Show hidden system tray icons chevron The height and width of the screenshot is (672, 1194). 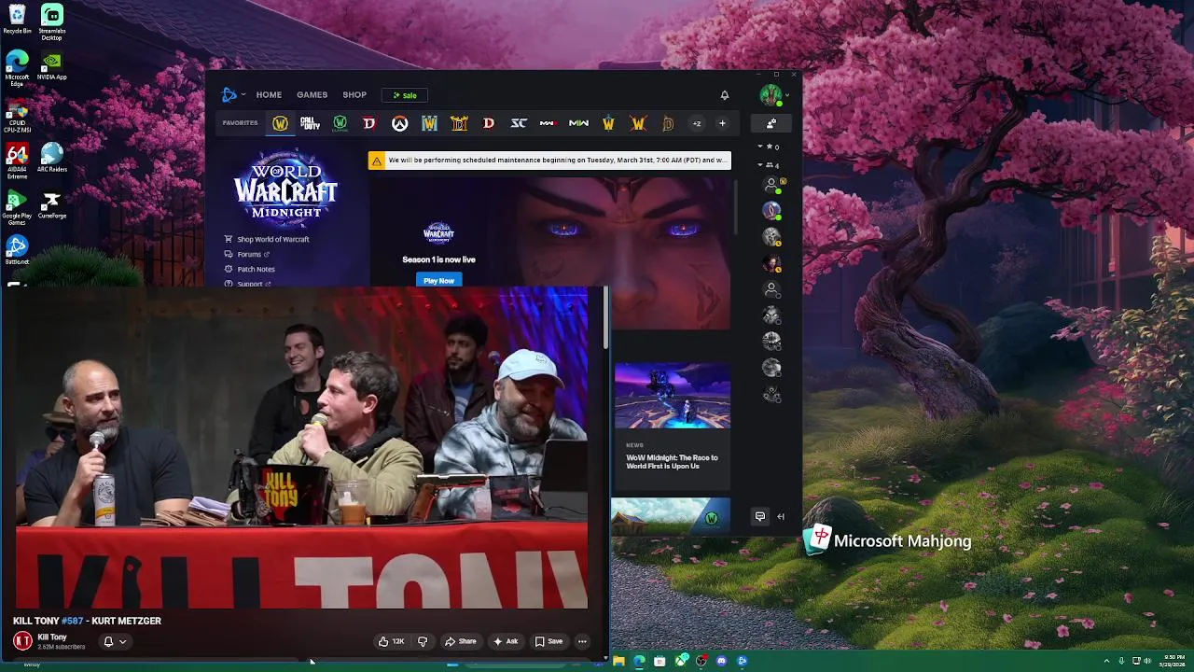point(1106,661)
